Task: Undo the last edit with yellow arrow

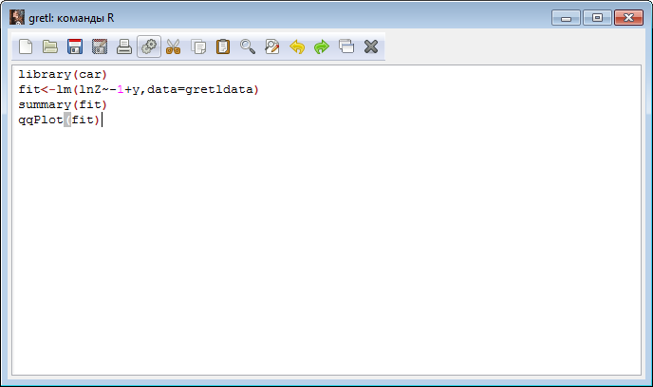Action: tap(297, 46)
